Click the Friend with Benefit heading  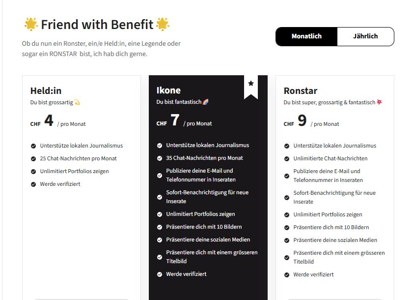pyautogui.click(x=97, y=24)
